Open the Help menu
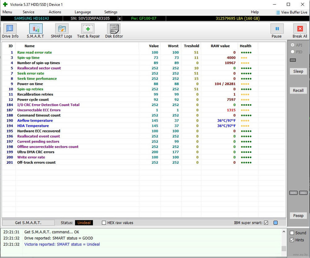The image size is (310, 258). (255, 12)
